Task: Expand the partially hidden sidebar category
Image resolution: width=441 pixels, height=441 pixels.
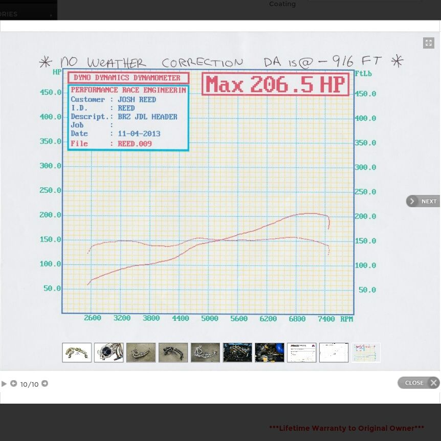Action: [x=28, y=14]
